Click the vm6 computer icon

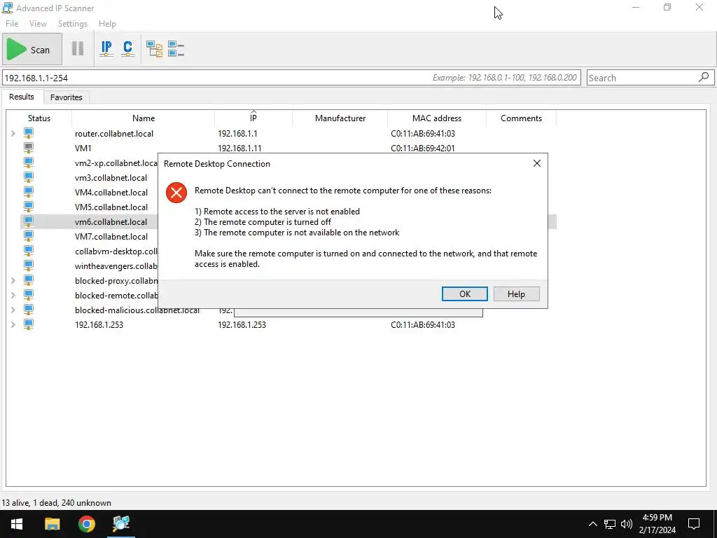(x=29, y=221)
